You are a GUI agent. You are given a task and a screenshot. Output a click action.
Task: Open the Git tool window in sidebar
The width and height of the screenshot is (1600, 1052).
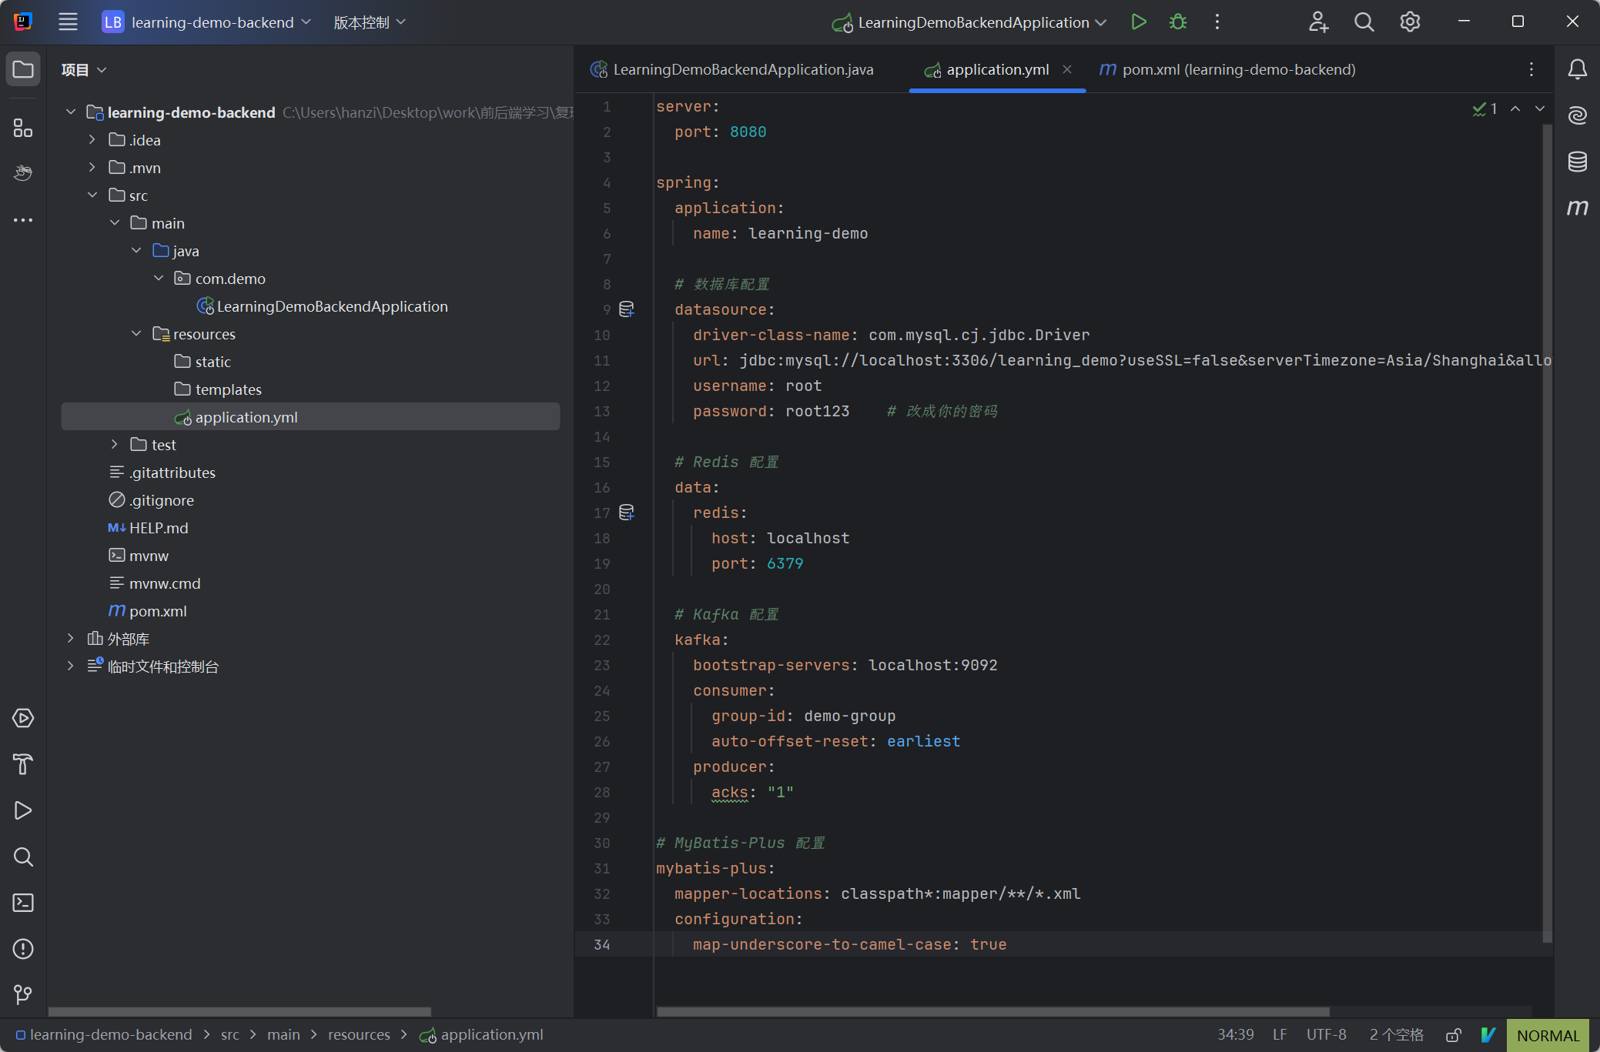tap(23, 994)
